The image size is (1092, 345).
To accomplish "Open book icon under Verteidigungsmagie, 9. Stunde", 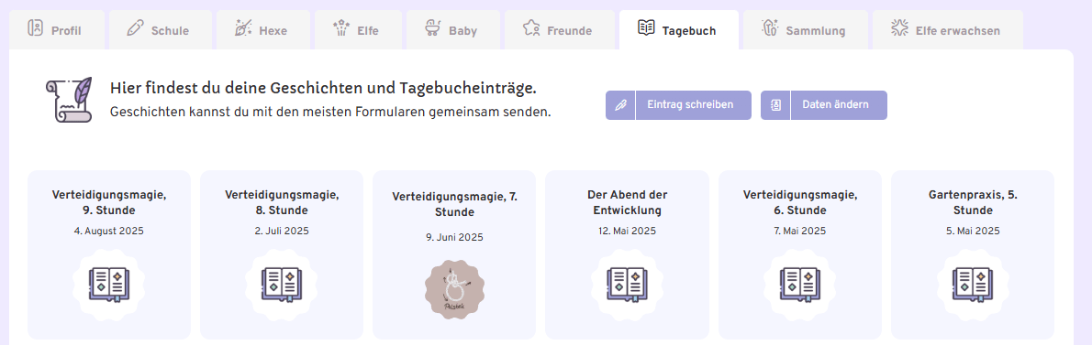I will [x=109, y=285].
